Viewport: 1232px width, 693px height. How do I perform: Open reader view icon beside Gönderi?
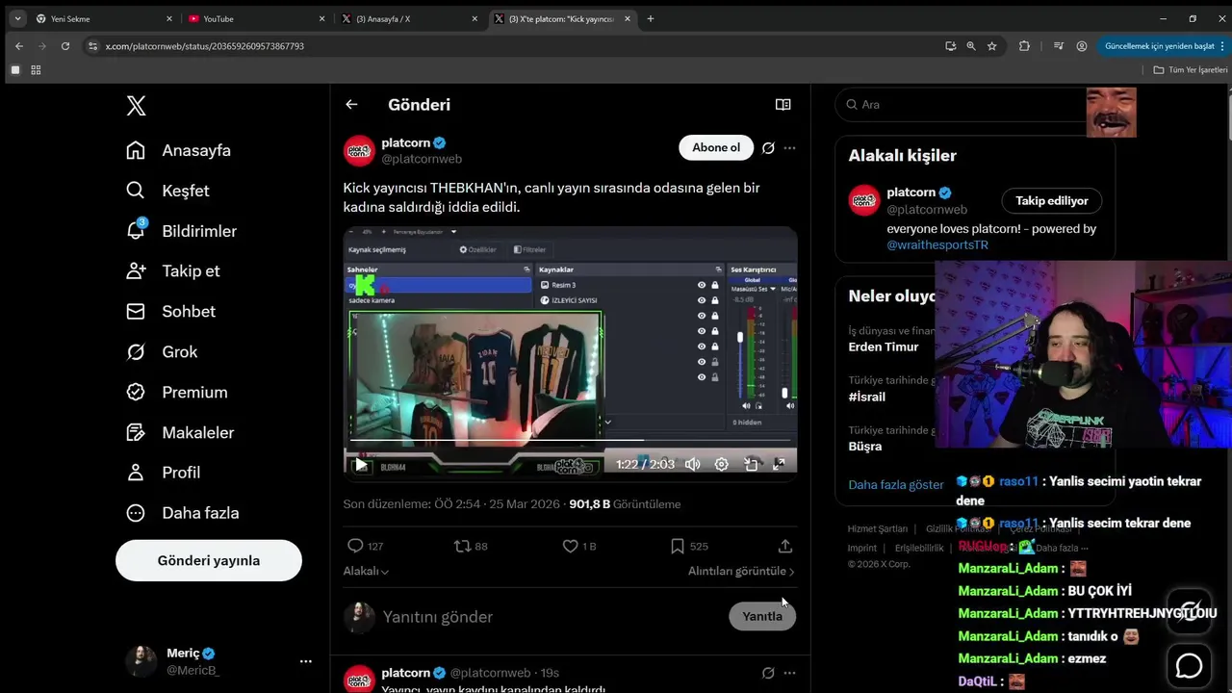click(x=783, y=105)
